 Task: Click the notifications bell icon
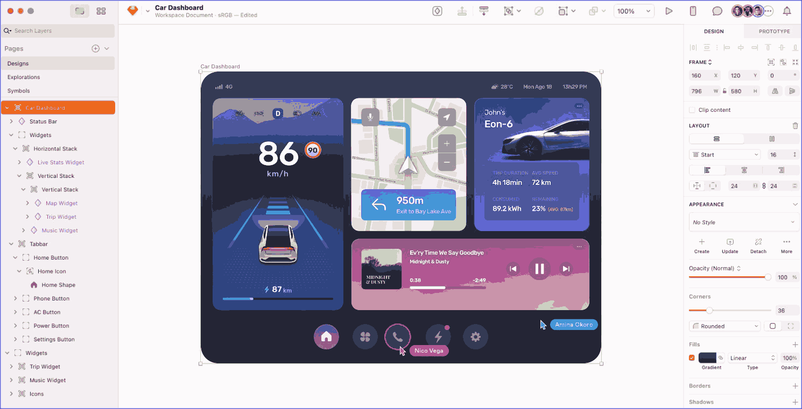coord(787,11)
